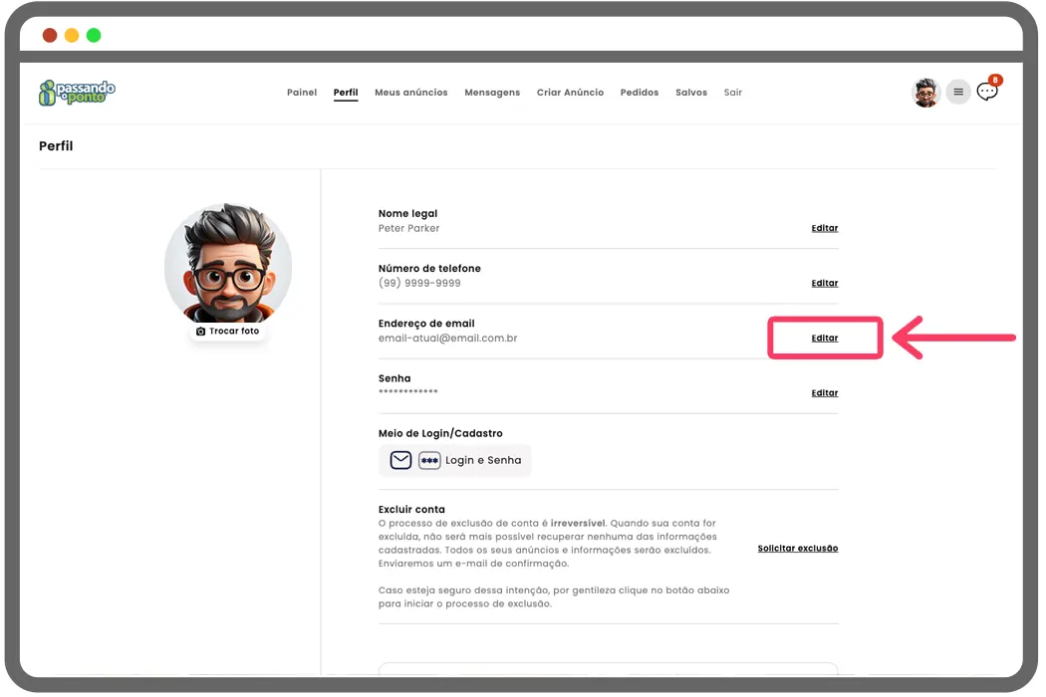Open the hamburger menu icon
The width and height of the screenshot is (1046, 697).
click(958, 93)
